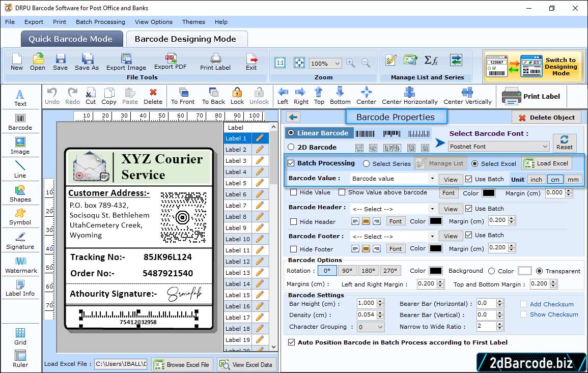Open the Character Grouping dropdown
Viewport: 588px width, 373px height.
[x=371, y=327]
